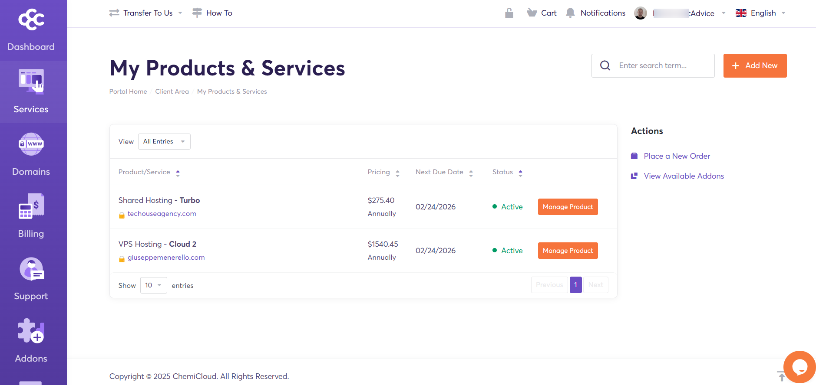This screenshot has height=385, width=816.
Task: Click the VPS Hosting - Cloud 2 product name
Action: [157, 244]
